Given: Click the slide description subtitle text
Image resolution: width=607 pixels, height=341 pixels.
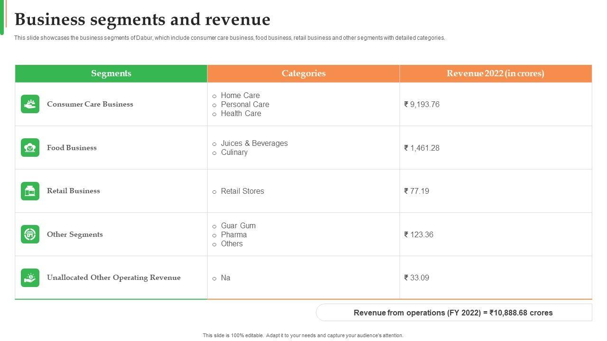Looking at the screenshot, I should pos(230,38).
